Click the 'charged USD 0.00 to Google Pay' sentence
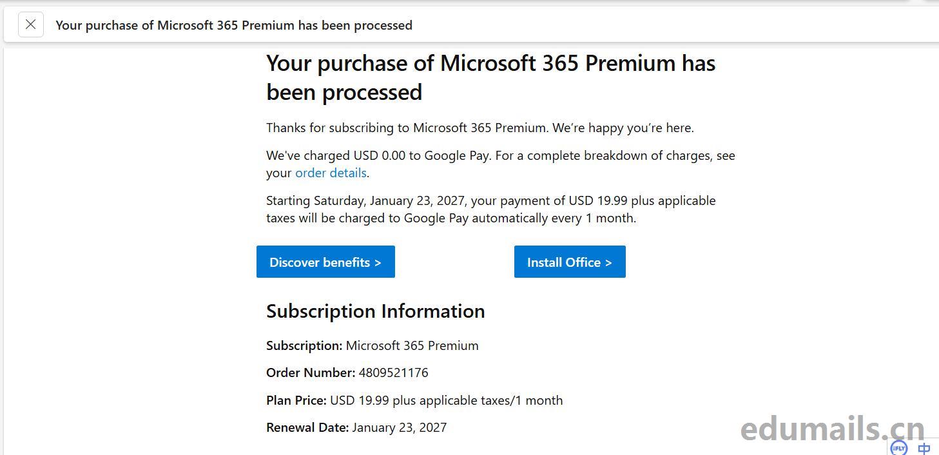This screenshot has height=455, width=939. [500, 156]
